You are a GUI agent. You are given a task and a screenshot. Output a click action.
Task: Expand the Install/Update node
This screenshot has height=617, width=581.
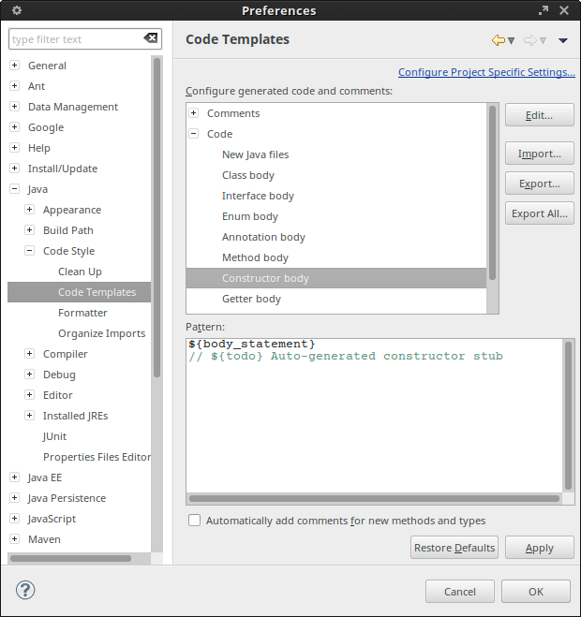pos(15,168)
